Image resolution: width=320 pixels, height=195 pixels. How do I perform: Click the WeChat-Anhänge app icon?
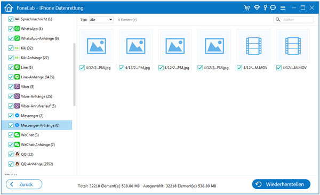pos(17,144)
